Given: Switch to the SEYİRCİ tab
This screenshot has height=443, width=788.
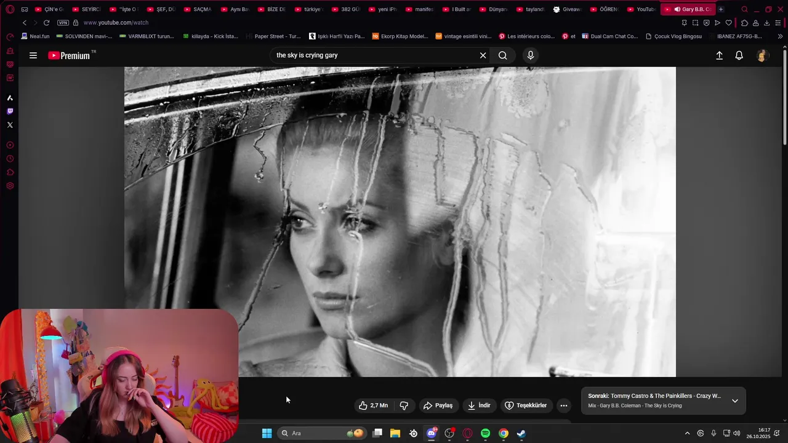Looking at the screenshot, I should point(86,9).
